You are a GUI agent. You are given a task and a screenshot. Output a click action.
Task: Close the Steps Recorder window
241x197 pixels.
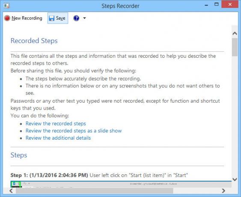[x=230, y=4]
